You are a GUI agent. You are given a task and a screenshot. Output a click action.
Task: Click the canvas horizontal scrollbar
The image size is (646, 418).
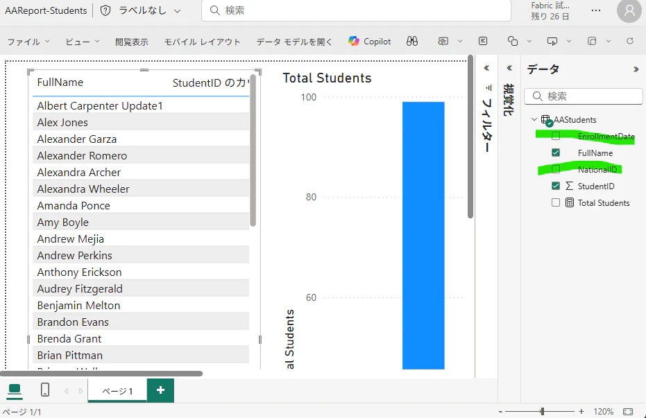101,374
